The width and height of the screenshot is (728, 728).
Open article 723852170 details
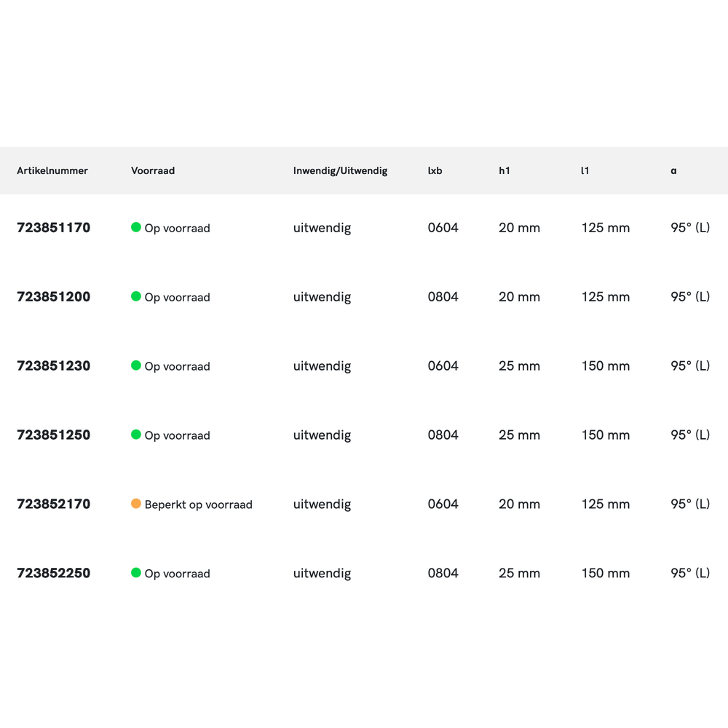pos(54,505)
